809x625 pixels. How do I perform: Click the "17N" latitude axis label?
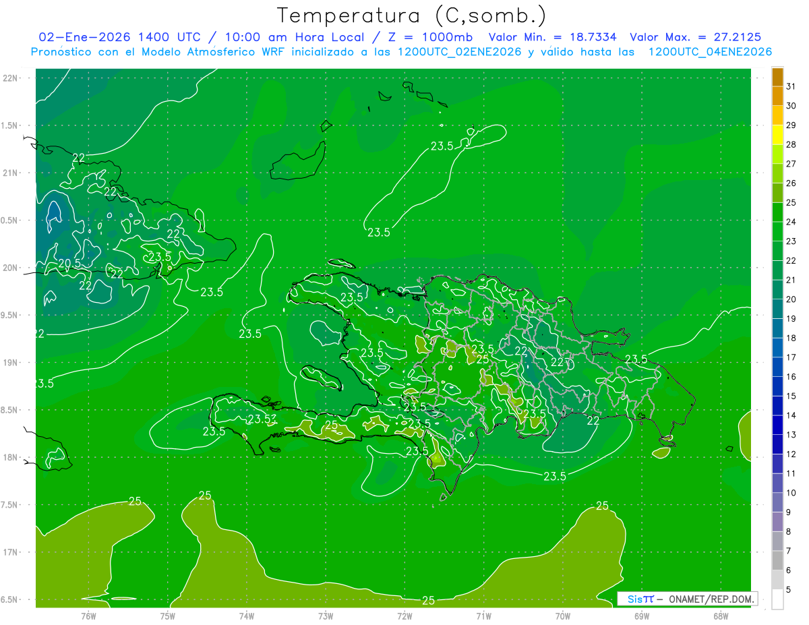click(x=10, y=552)
